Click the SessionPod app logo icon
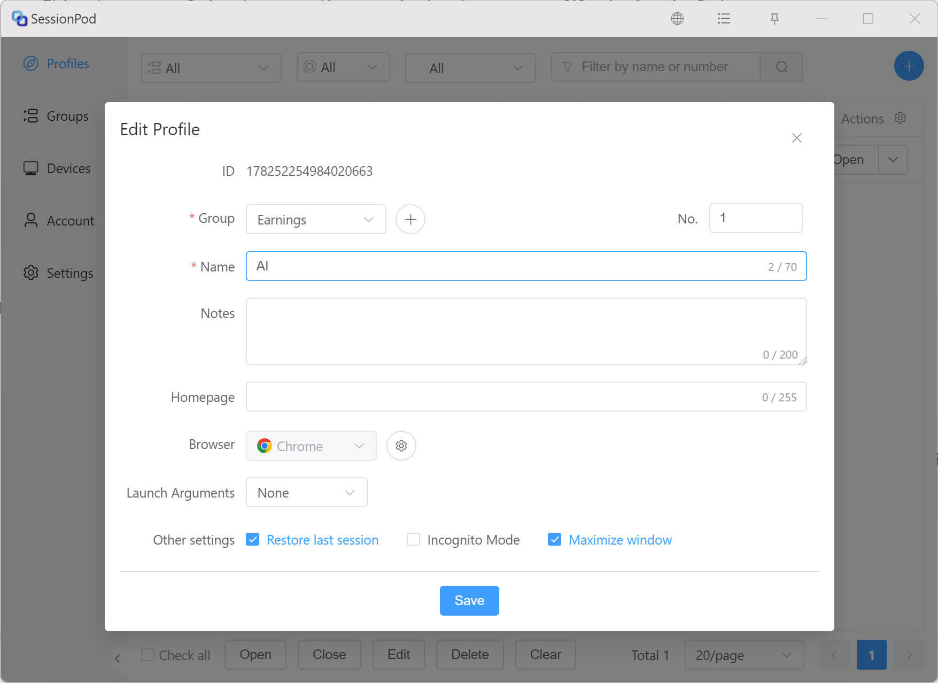Screen dimensions: 938x683 pyautogui.click(x=19, y=19)
